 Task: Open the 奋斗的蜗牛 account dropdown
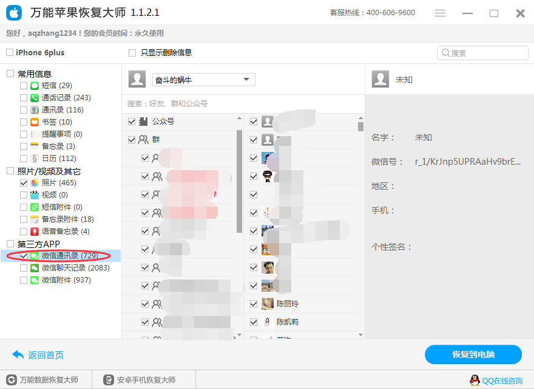click(x=204, y=80)
